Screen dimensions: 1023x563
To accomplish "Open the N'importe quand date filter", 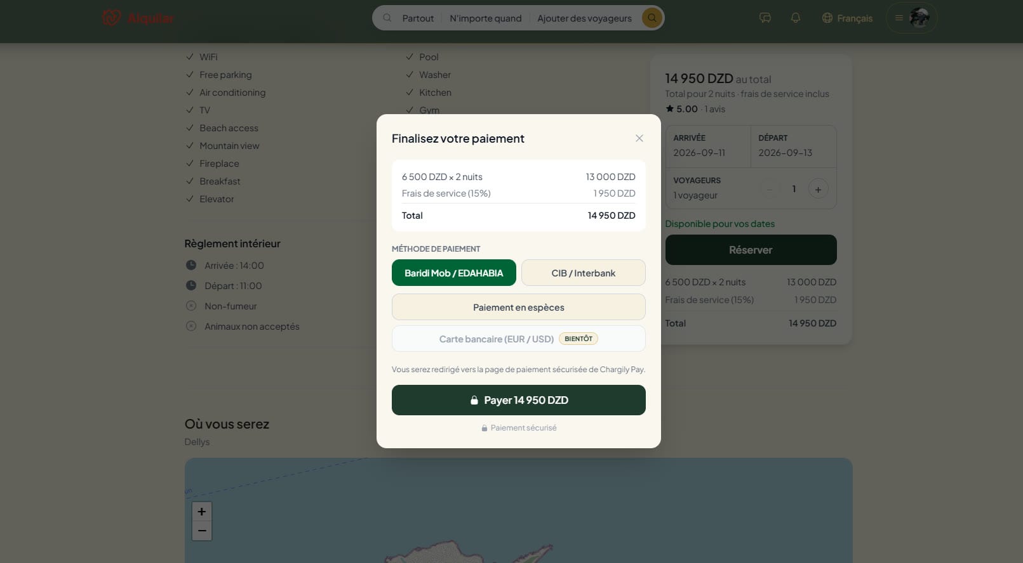I will point(486,18).
